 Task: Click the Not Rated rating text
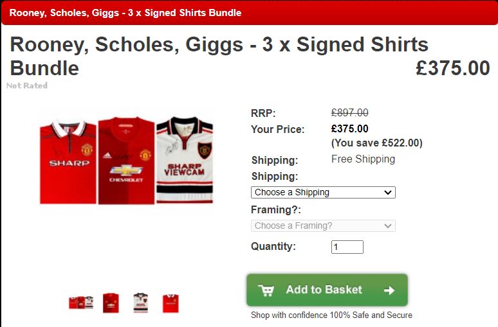(27, 85)
